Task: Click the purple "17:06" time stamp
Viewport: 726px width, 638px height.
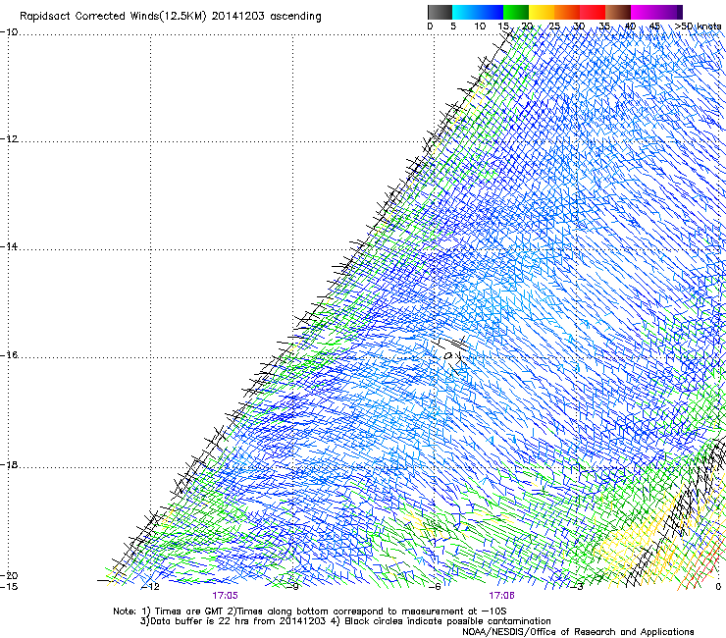Action: click(501, 596)
